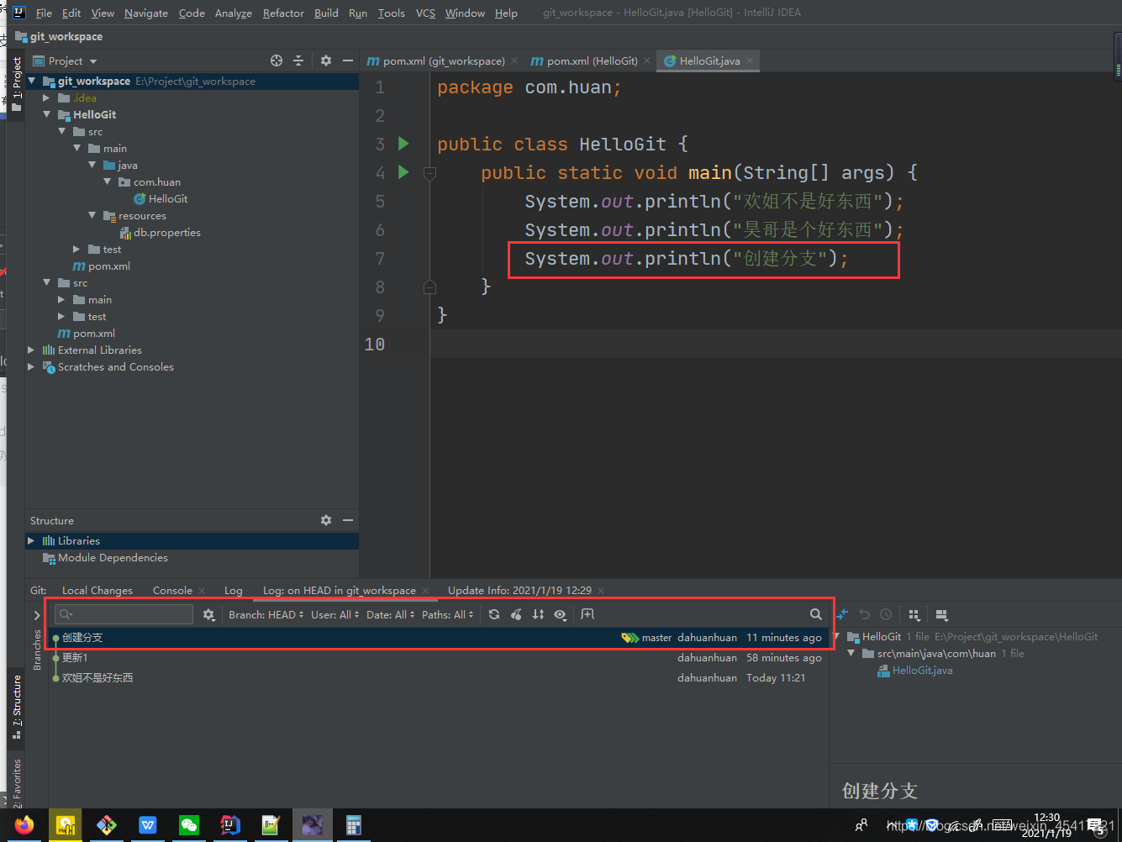Expand the Branches side pane arrow
The image size is (1122, 842).
point(37,615)
